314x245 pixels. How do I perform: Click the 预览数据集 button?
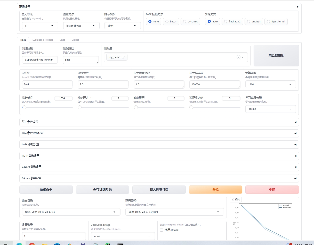pyautogui.click(x=276, y=55)
